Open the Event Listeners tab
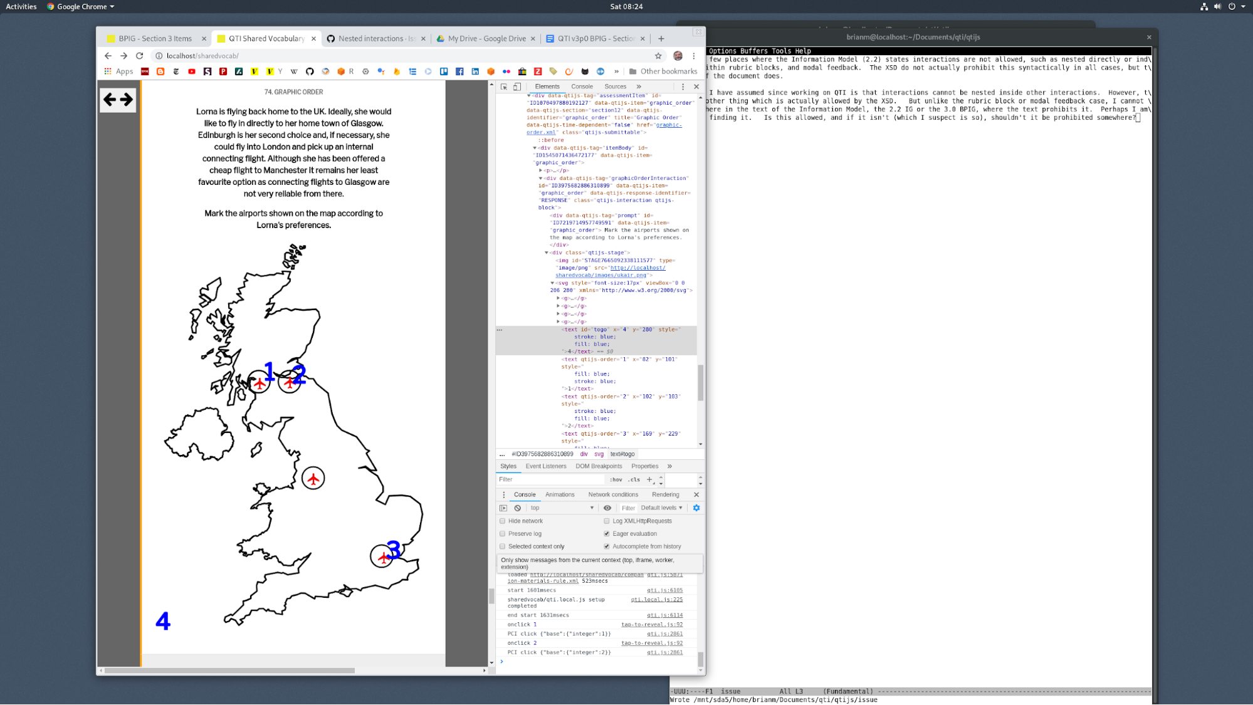 pos(545,466)
